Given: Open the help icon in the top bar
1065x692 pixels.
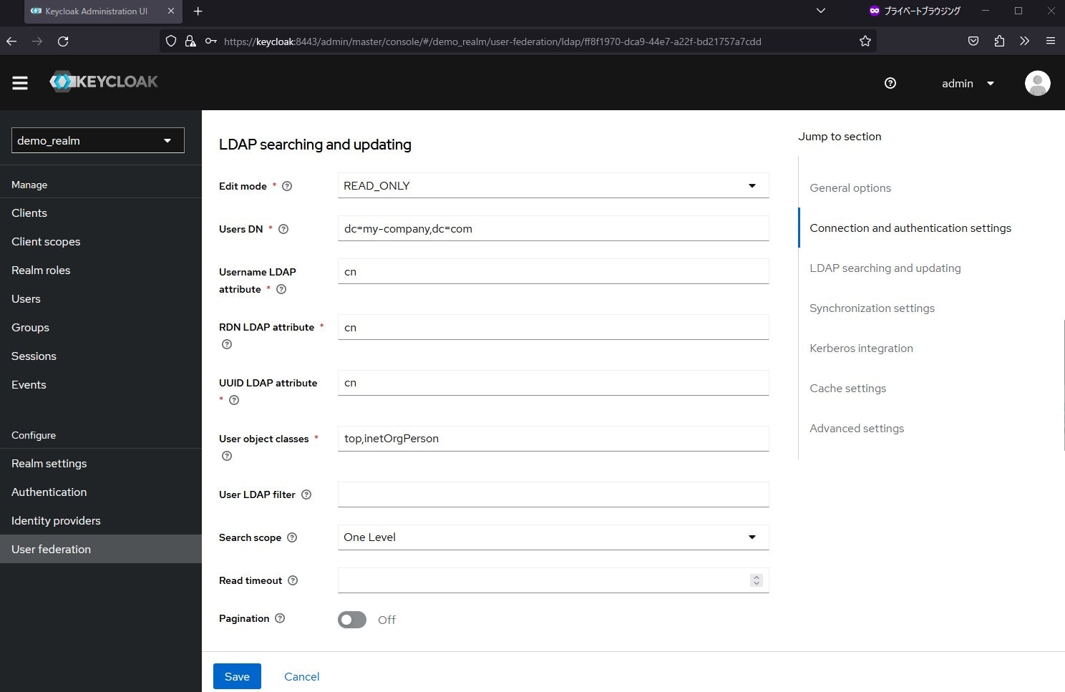Looking at the screenshot, I should [890, 83].
